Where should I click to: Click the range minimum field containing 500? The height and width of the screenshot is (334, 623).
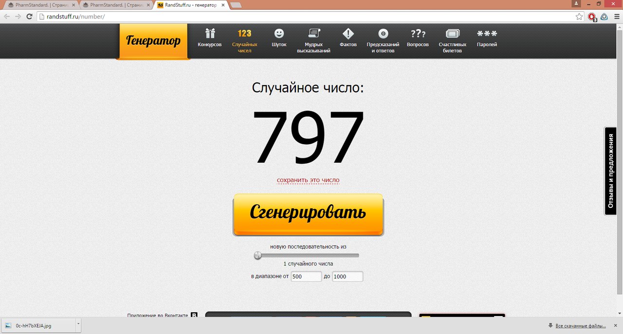[x=306, y=276]
